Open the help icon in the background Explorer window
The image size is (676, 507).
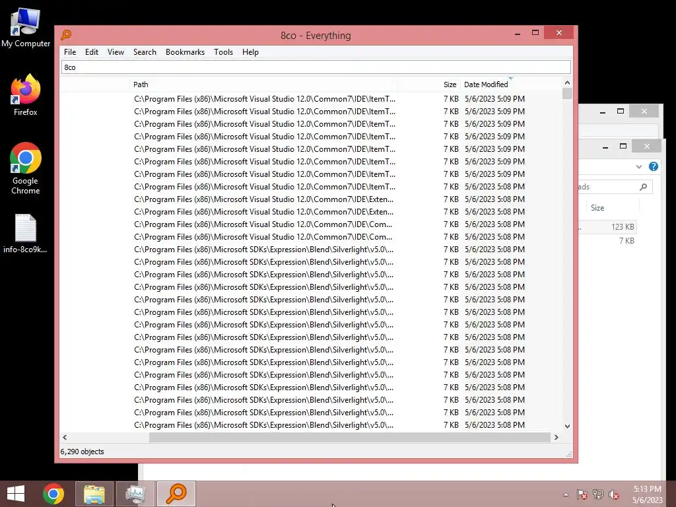[653, 166]
